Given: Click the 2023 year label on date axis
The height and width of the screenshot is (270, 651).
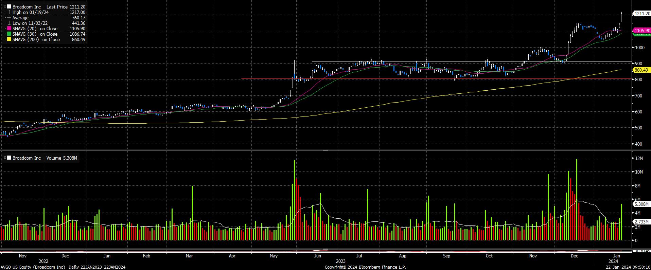Looking at the screenshot, I should point(341,261).
